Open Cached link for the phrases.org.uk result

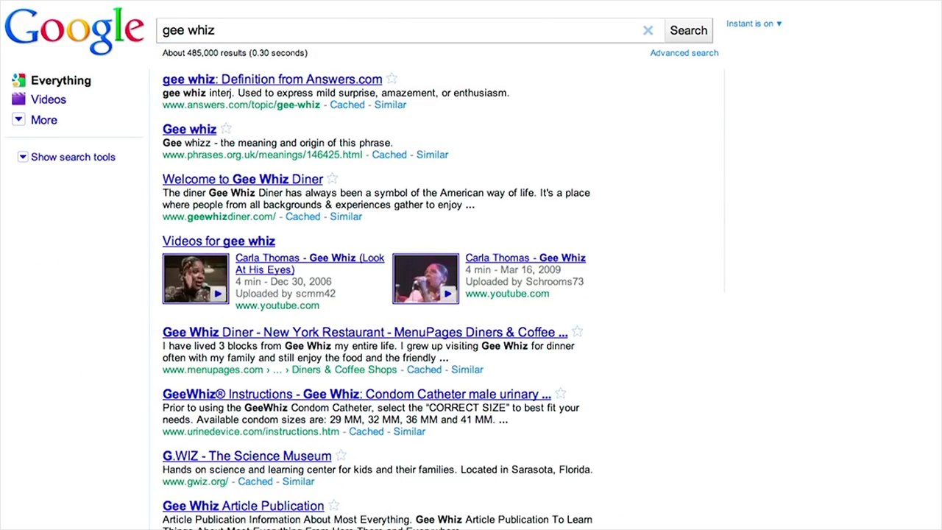tap(389, 155)
